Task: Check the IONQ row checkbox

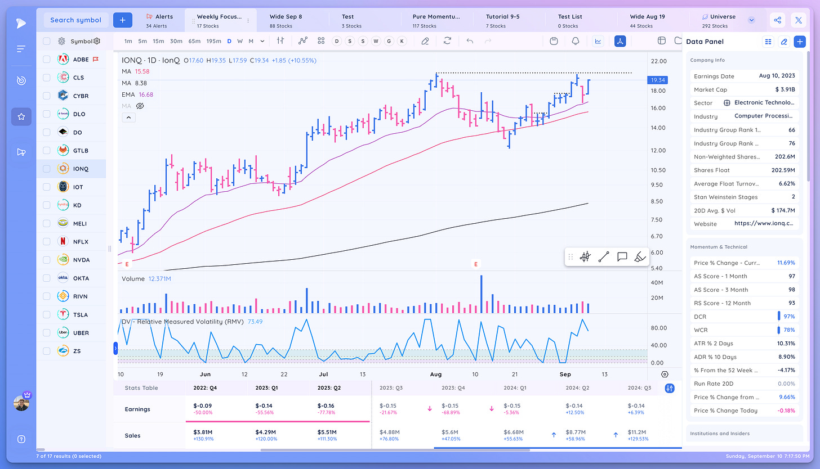Action: pyautogui.click(x=46, y=169)
